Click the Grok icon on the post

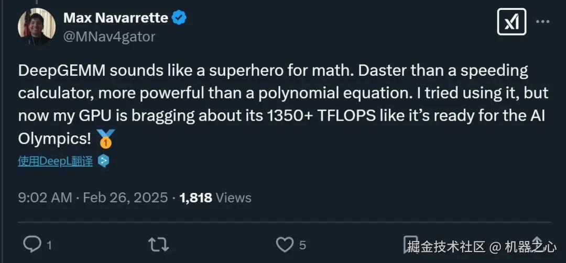511,22
